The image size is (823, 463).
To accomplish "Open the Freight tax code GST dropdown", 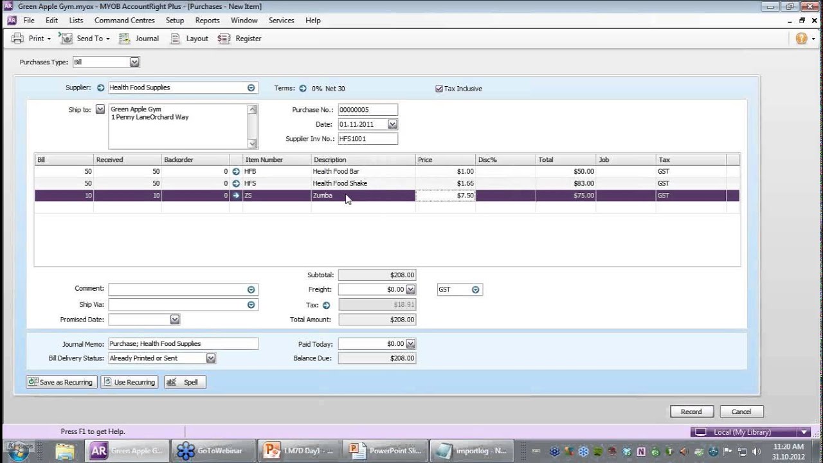I will pyautogui.click(x=475, y=290).
